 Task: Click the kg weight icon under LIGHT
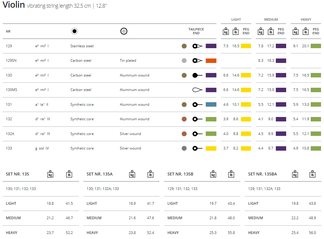tap(226, 31)
